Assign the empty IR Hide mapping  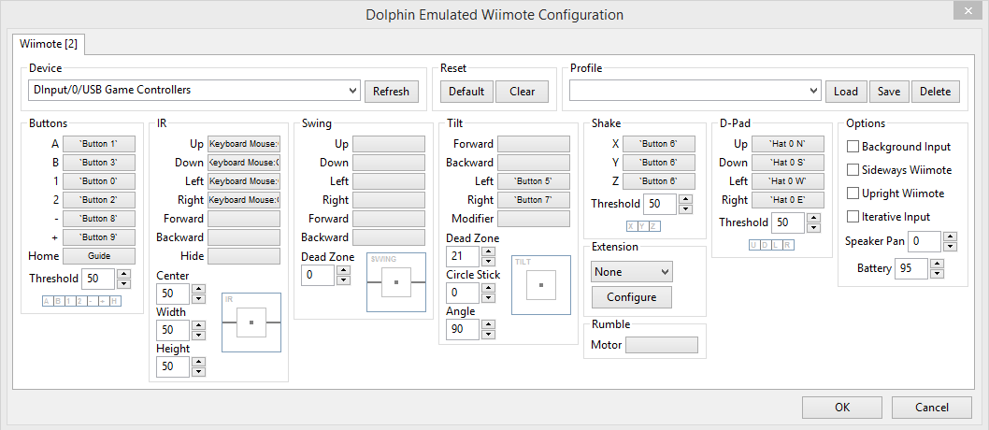click(x=244, y=256)
